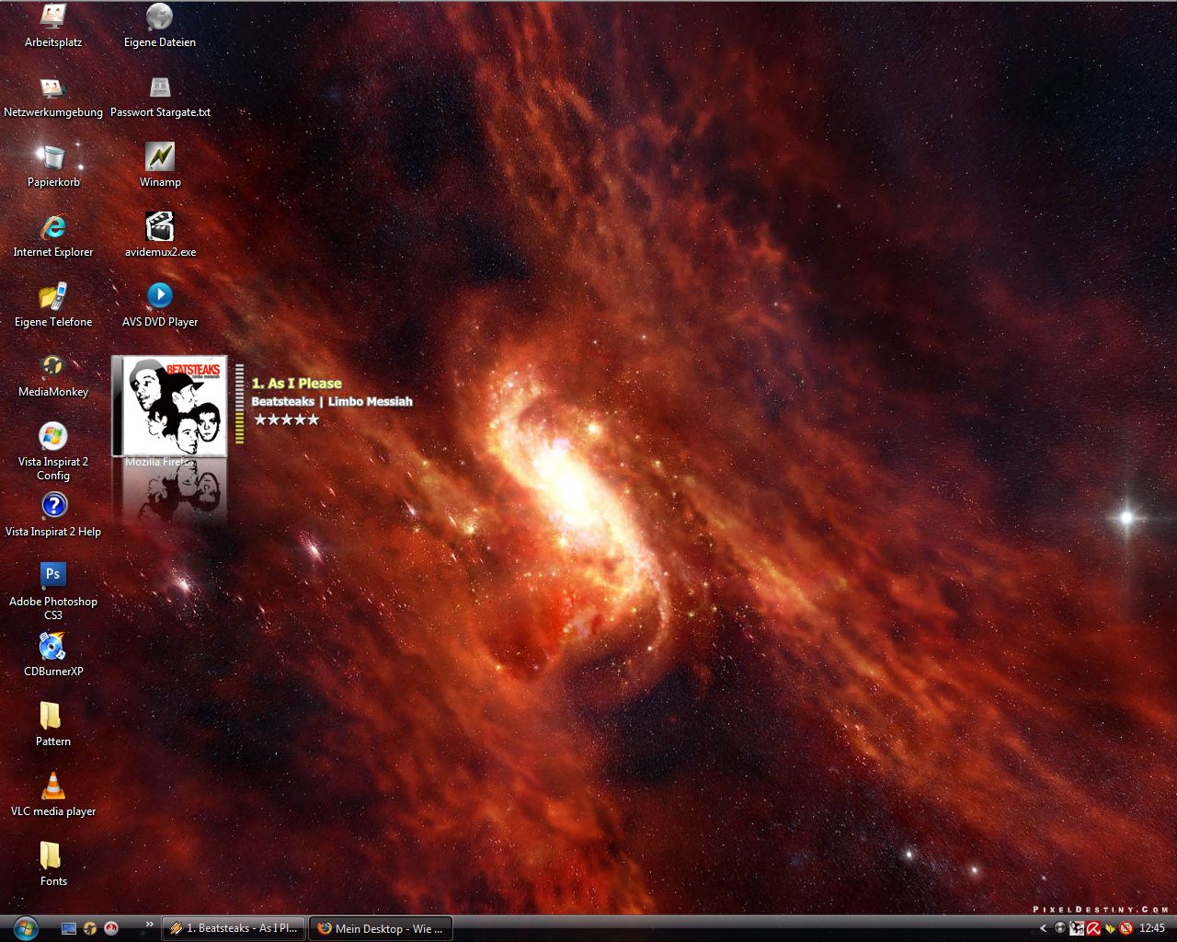Click the Internet Explorer desktop icon
This screenshot has height=942, width=1177.
[x=53, y=227]
